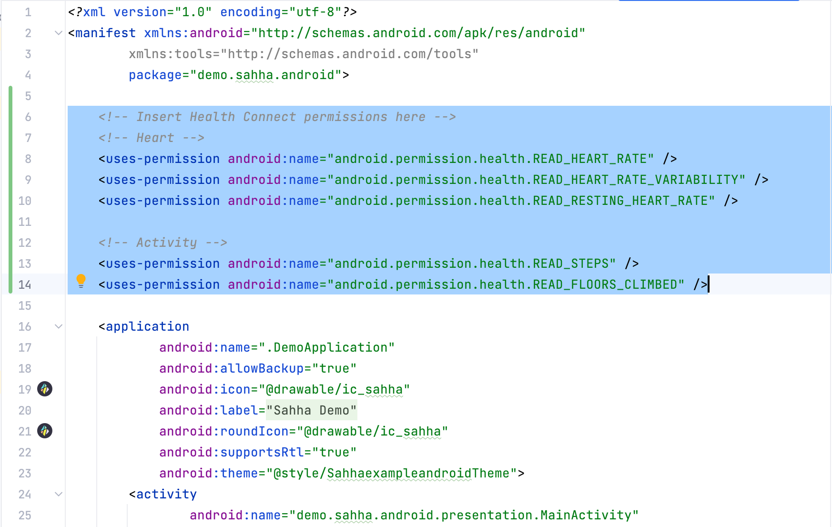Click the SahhaexampleandroidTheme style reference
Screen dimensions: 832x527
[x=419, y=473]
